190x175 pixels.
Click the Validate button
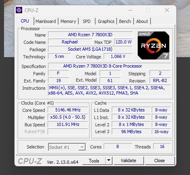[129, 161]
